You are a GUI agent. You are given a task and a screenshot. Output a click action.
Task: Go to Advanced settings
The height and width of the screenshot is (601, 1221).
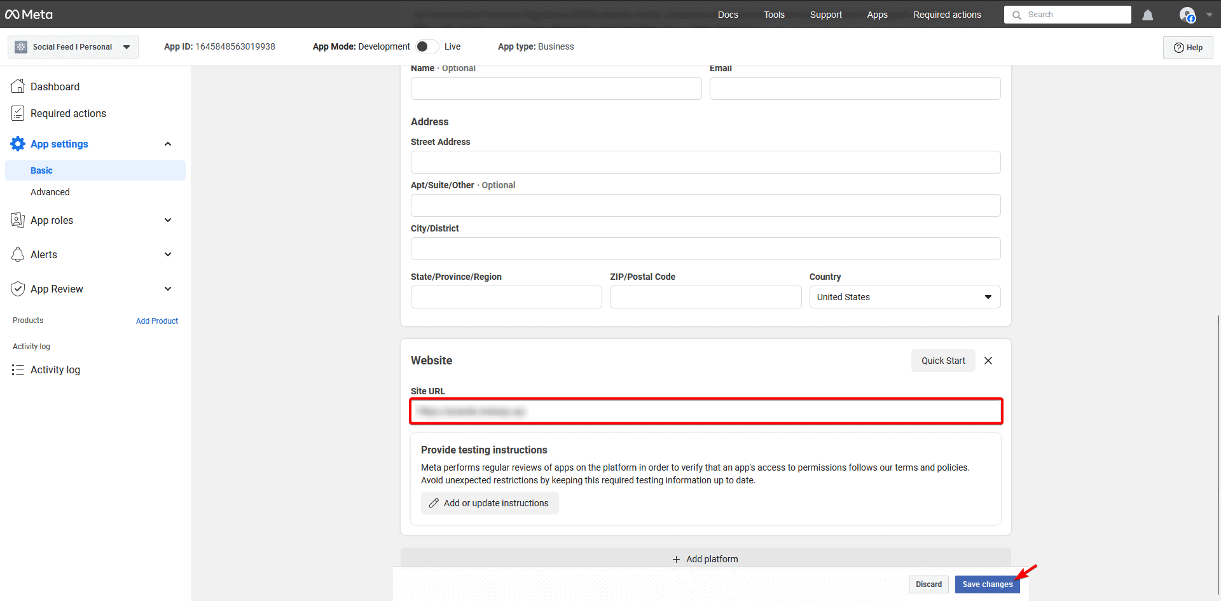(50, 192)
